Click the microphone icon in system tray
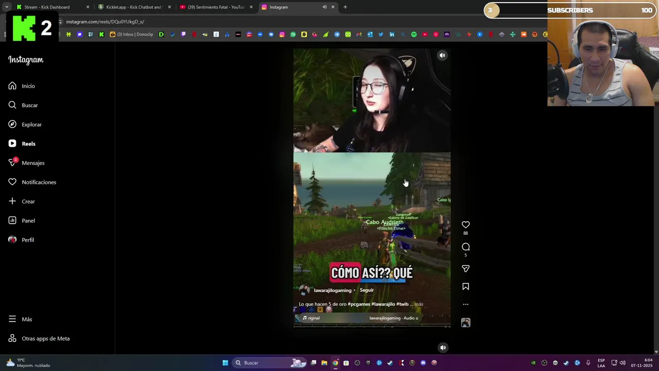The height and width of the screenshot is (371, 659). coord(588,363)
